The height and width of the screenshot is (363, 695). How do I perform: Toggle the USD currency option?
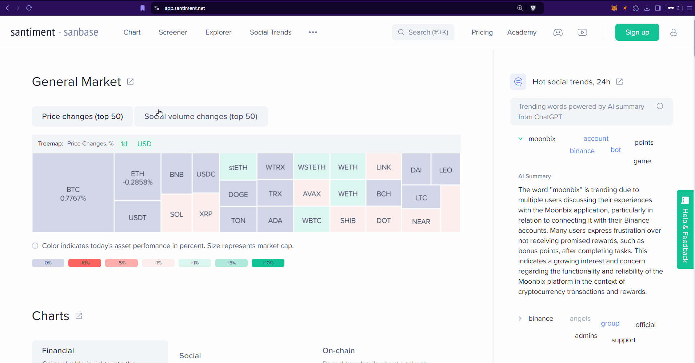144,144
